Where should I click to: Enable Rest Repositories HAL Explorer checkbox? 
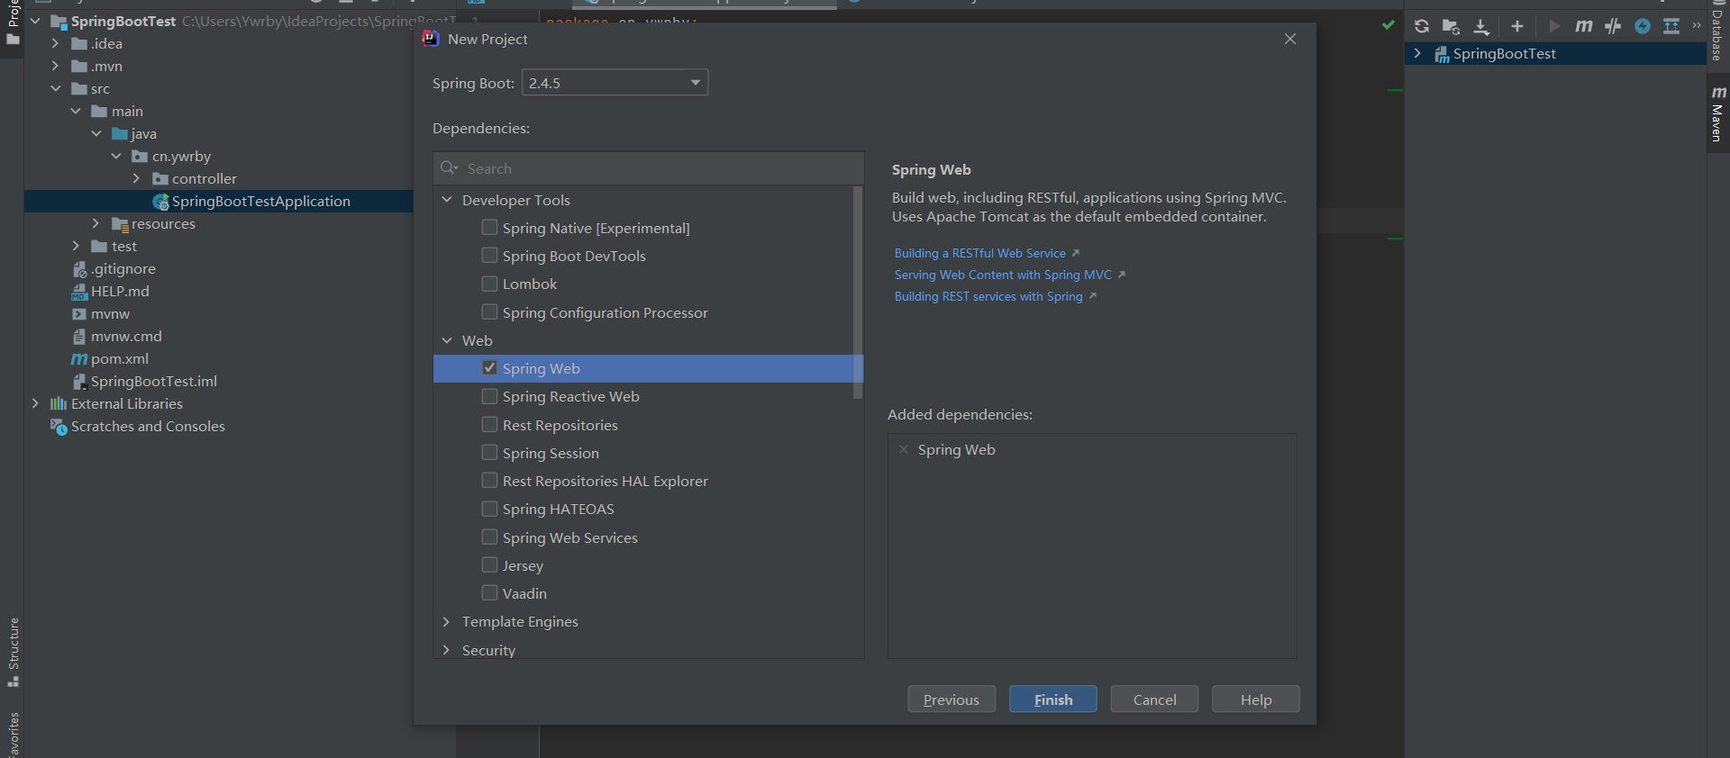tap(490, 480)
